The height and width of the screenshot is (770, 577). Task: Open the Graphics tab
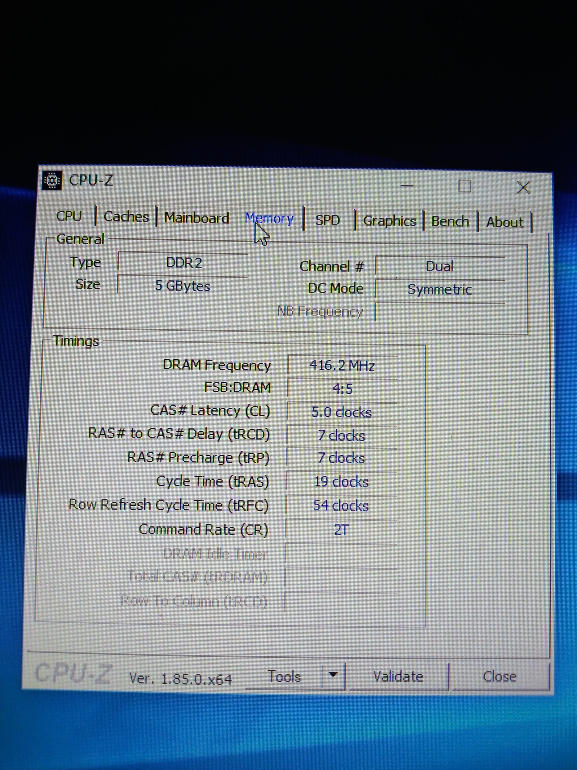(x=389, y=221)
